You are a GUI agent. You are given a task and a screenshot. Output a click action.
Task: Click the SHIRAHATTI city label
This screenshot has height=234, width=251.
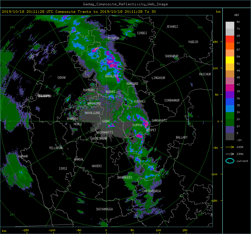pyautogui.click(x=105, y=132)
